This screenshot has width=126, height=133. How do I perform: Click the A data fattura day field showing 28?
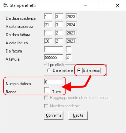pos(48,41)
